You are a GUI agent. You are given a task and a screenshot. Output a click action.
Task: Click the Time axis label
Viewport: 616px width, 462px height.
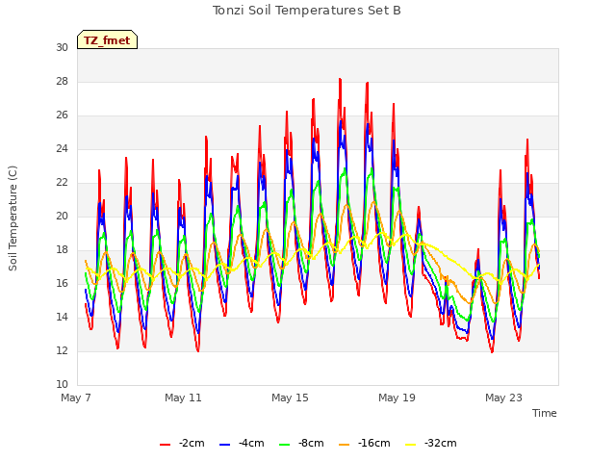click(x=545, y=413)
